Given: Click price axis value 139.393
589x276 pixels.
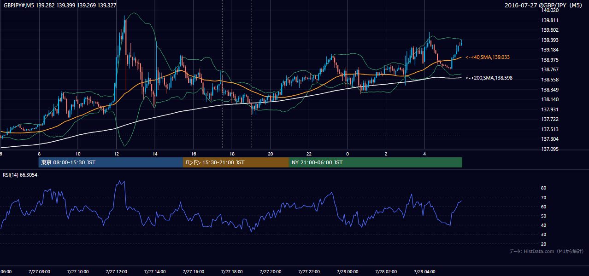Looking at the screenshot, I should click(x=550, y=40).
